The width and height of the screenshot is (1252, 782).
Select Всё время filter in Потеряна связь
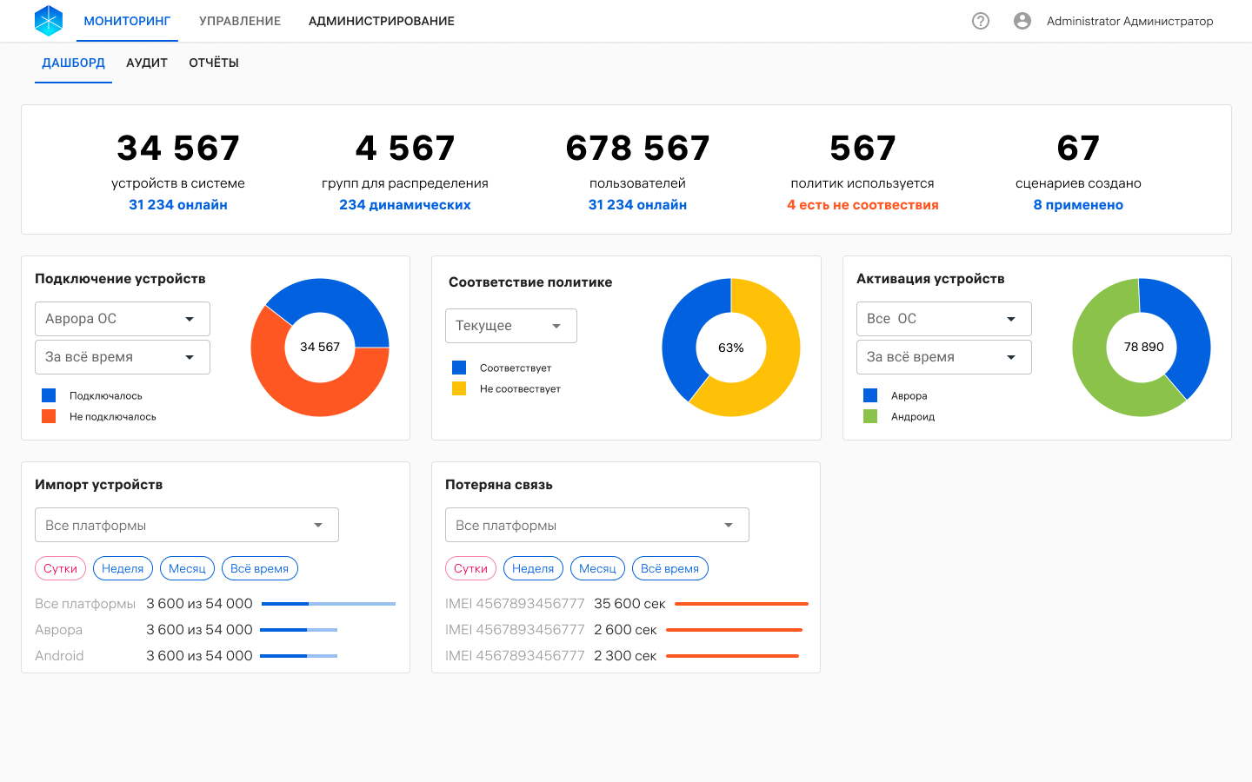pos(670,568)
